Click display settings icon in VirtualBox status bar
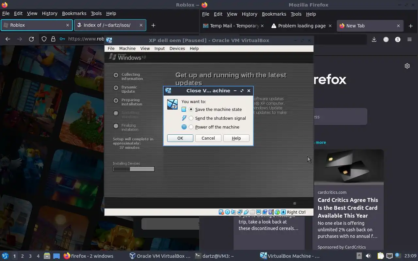The image size is (418, 261). [258, 212]
